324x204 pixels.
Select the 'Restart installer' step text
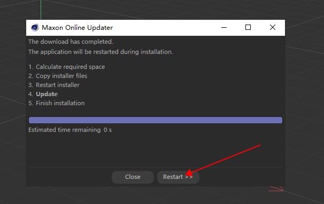pyautogui.click(x=58, y=85)
